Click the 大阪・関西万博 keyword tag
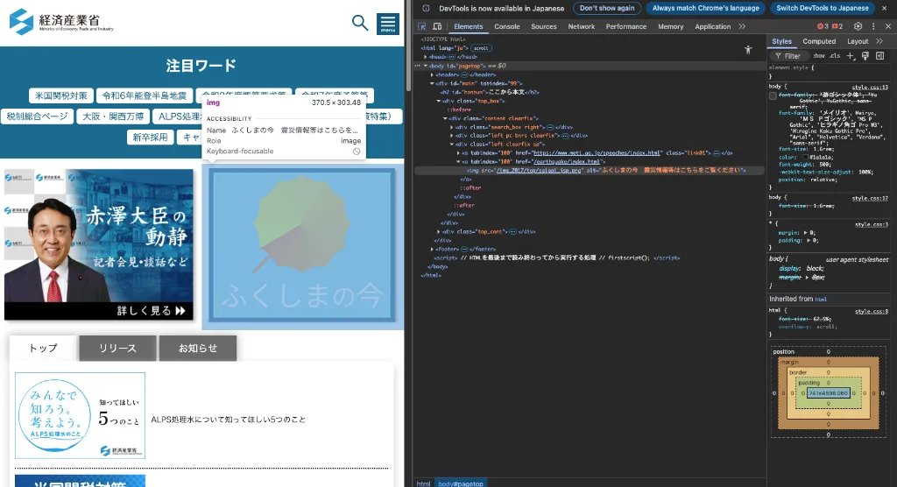897x487 pixels. pos(113,116)
